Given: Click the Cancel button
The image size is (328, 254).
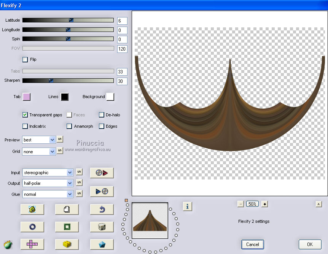Looking at the screenshot, I should [253, 244].
